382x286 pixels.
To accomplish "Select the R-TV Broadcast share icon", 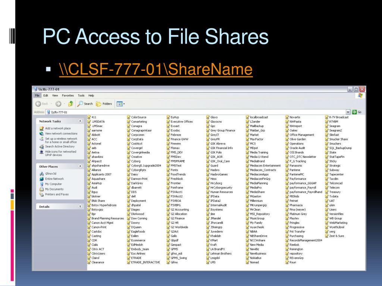I will [x=327, y=117].
